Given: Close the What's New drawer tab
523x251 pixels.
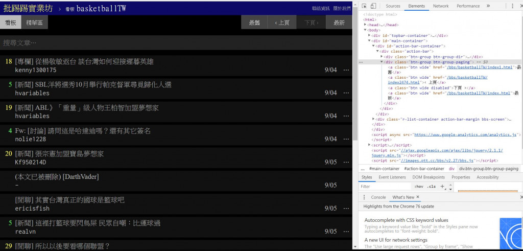Looking at the screenshot, I should tap(418, 197).
